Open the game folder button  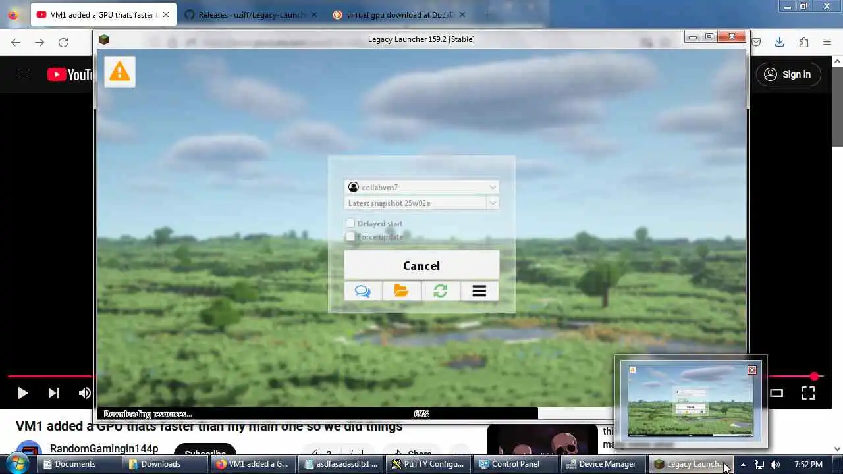(x=402, y=291)
